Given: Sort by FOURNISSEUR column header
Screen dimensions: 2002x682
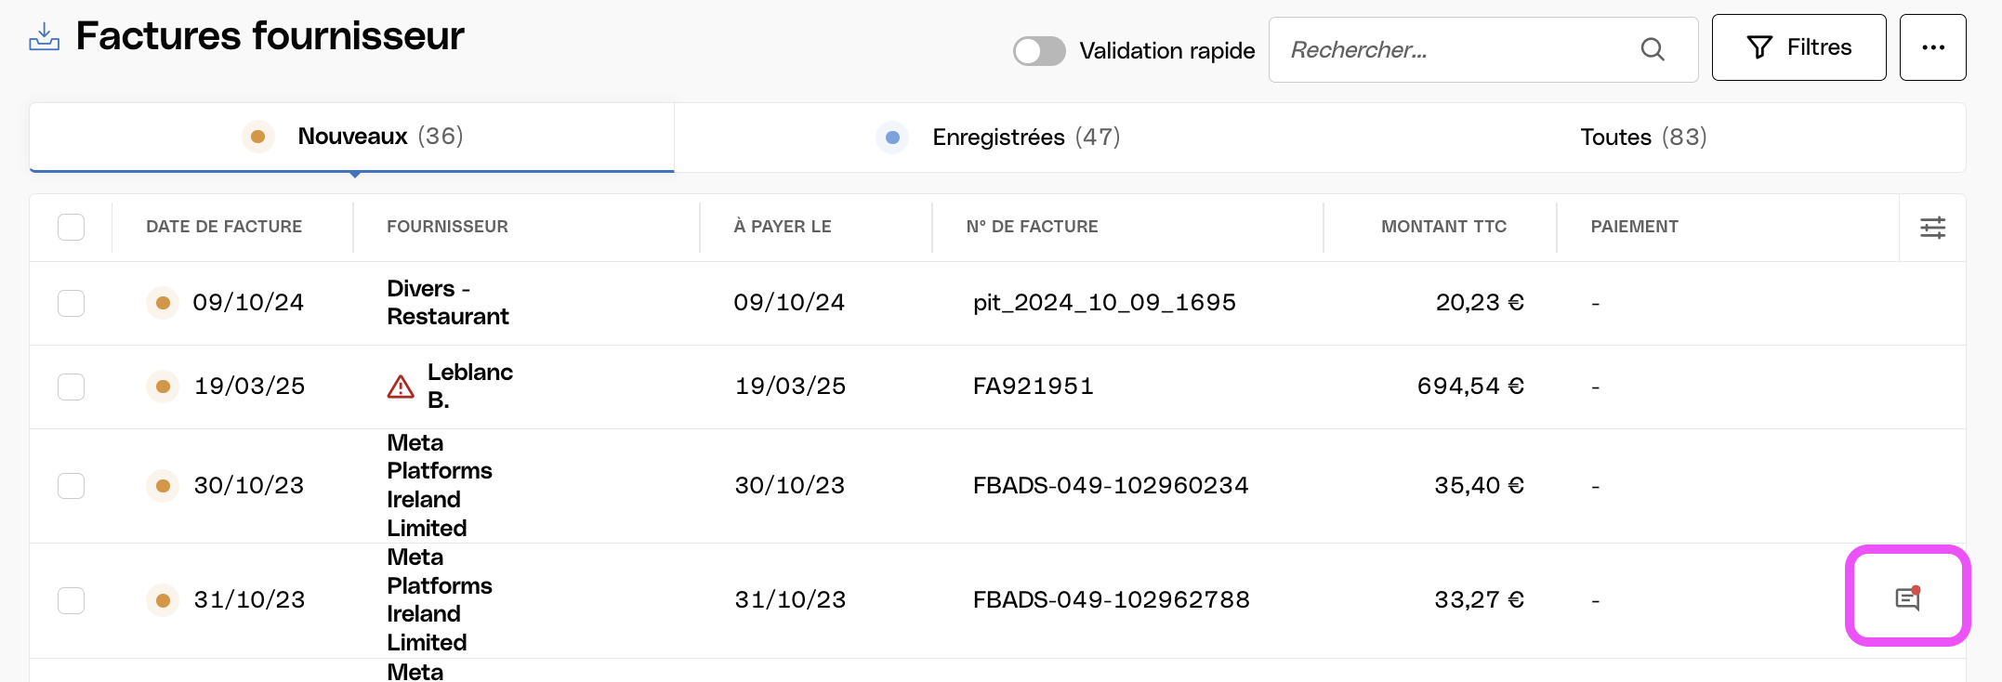Looking at the screenshot, I should coord(447,227).
